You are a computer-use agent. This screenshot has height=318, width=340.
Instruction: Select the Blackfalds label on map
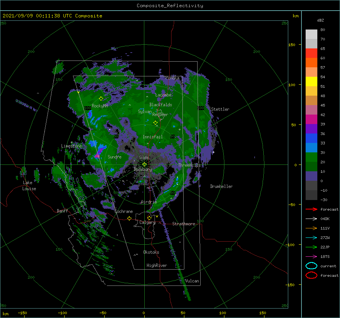click(x=161, y=105)
